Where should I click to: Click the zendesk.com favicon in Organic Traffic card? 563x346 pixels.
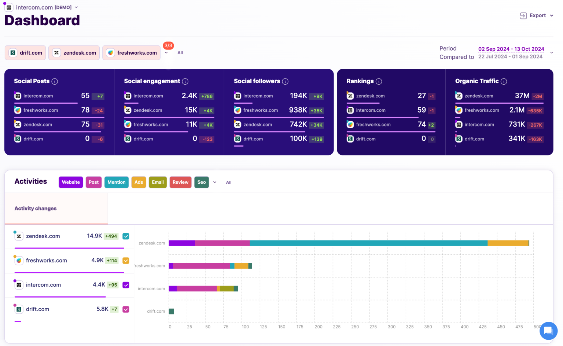click(x=459, y=96)
